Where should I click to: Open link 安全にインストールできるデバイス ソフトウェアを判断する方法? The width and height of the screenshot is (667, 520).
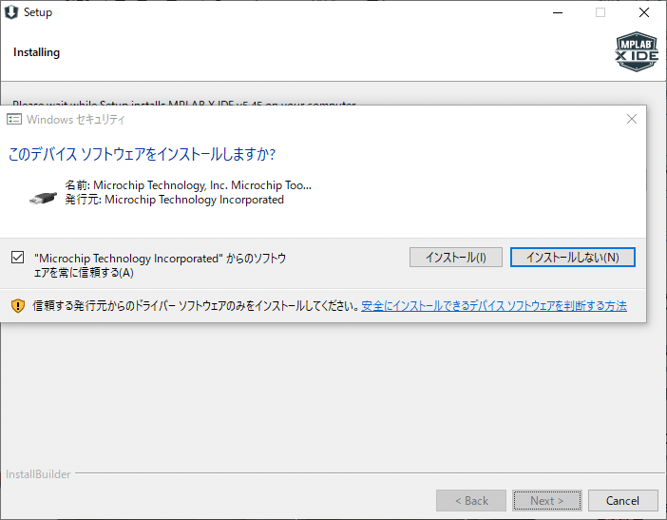click(494, 305)
